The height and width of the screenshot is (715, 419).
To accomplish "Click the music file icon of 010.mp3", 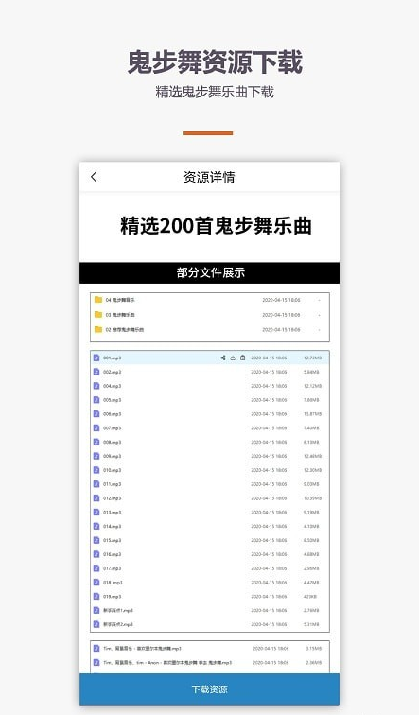I will click(96, 470).
